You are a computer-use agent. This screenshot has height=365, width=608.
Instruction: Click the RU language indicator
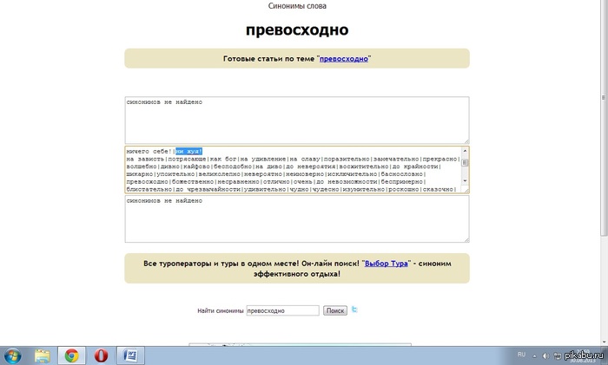(521, 355)
